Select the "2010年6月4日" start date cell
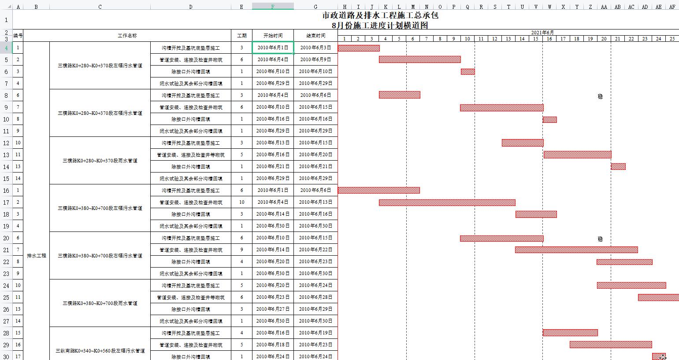Viewport: 679px width, 360px height. tap(272, 59)
